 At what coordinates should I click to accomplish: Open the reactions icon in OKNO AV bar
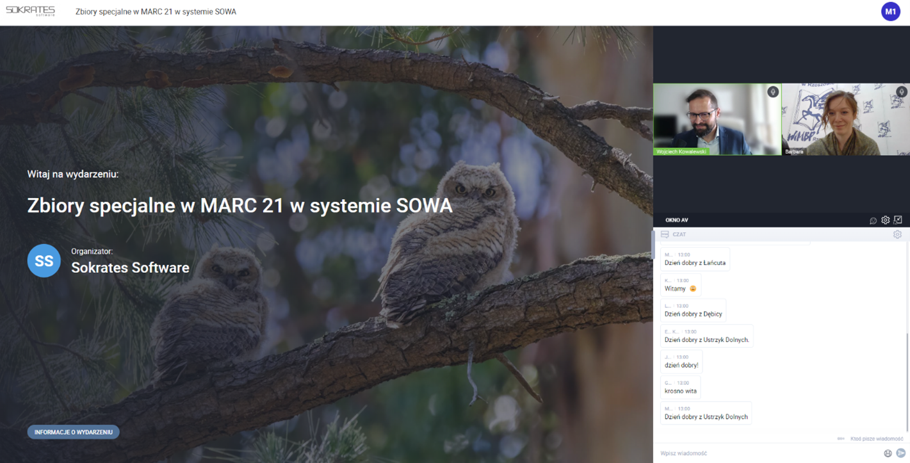click(873, 220)
